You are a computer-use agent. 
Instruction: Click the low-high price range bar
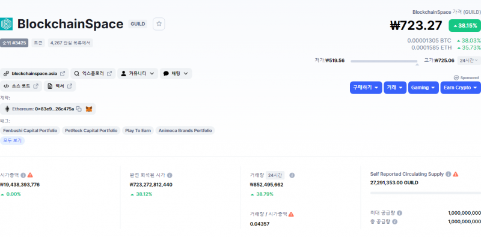point(384,61)
